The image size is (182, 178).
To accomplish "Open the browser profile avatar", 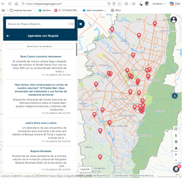I will [x=147, y=4].
